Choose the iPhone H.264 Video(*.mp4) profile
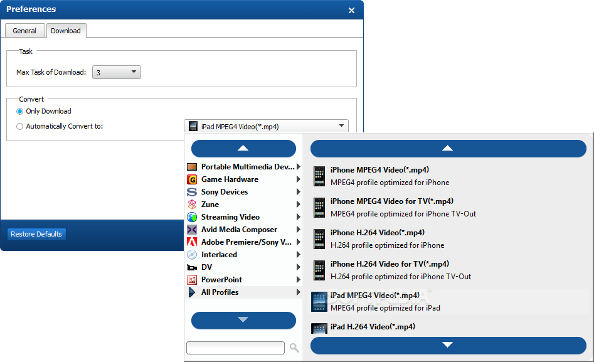 [x=448, y=239]
